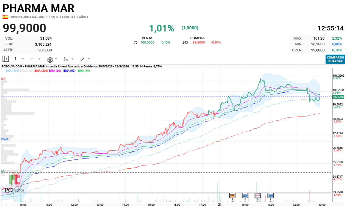345x207 pixels.
Task: Click the green 99,9000 price tag on axis
Action: (x=338, y=97)
